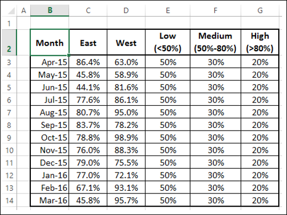Select row 14 header

tap(9, 200)
